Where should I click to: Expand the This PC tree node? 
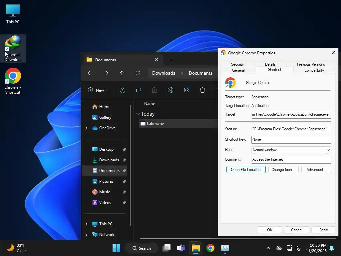click(86, 224)
